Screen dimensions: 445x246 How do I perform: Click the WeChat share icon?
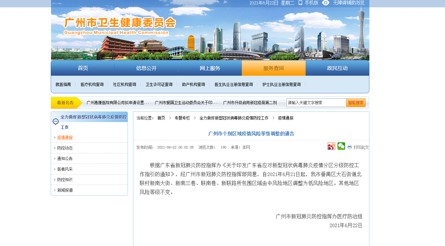(341, 146)
